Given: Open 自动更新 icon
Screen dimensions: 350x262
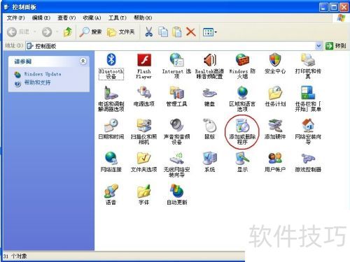Looking at the screenshot, I should point(176,194).
